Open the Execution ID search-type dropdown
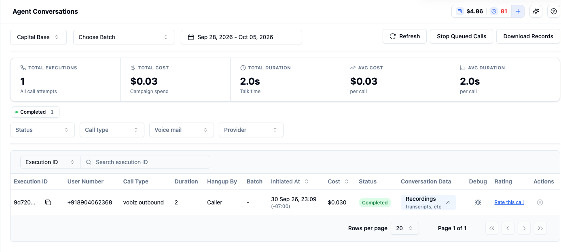 (x=51, y=162)
